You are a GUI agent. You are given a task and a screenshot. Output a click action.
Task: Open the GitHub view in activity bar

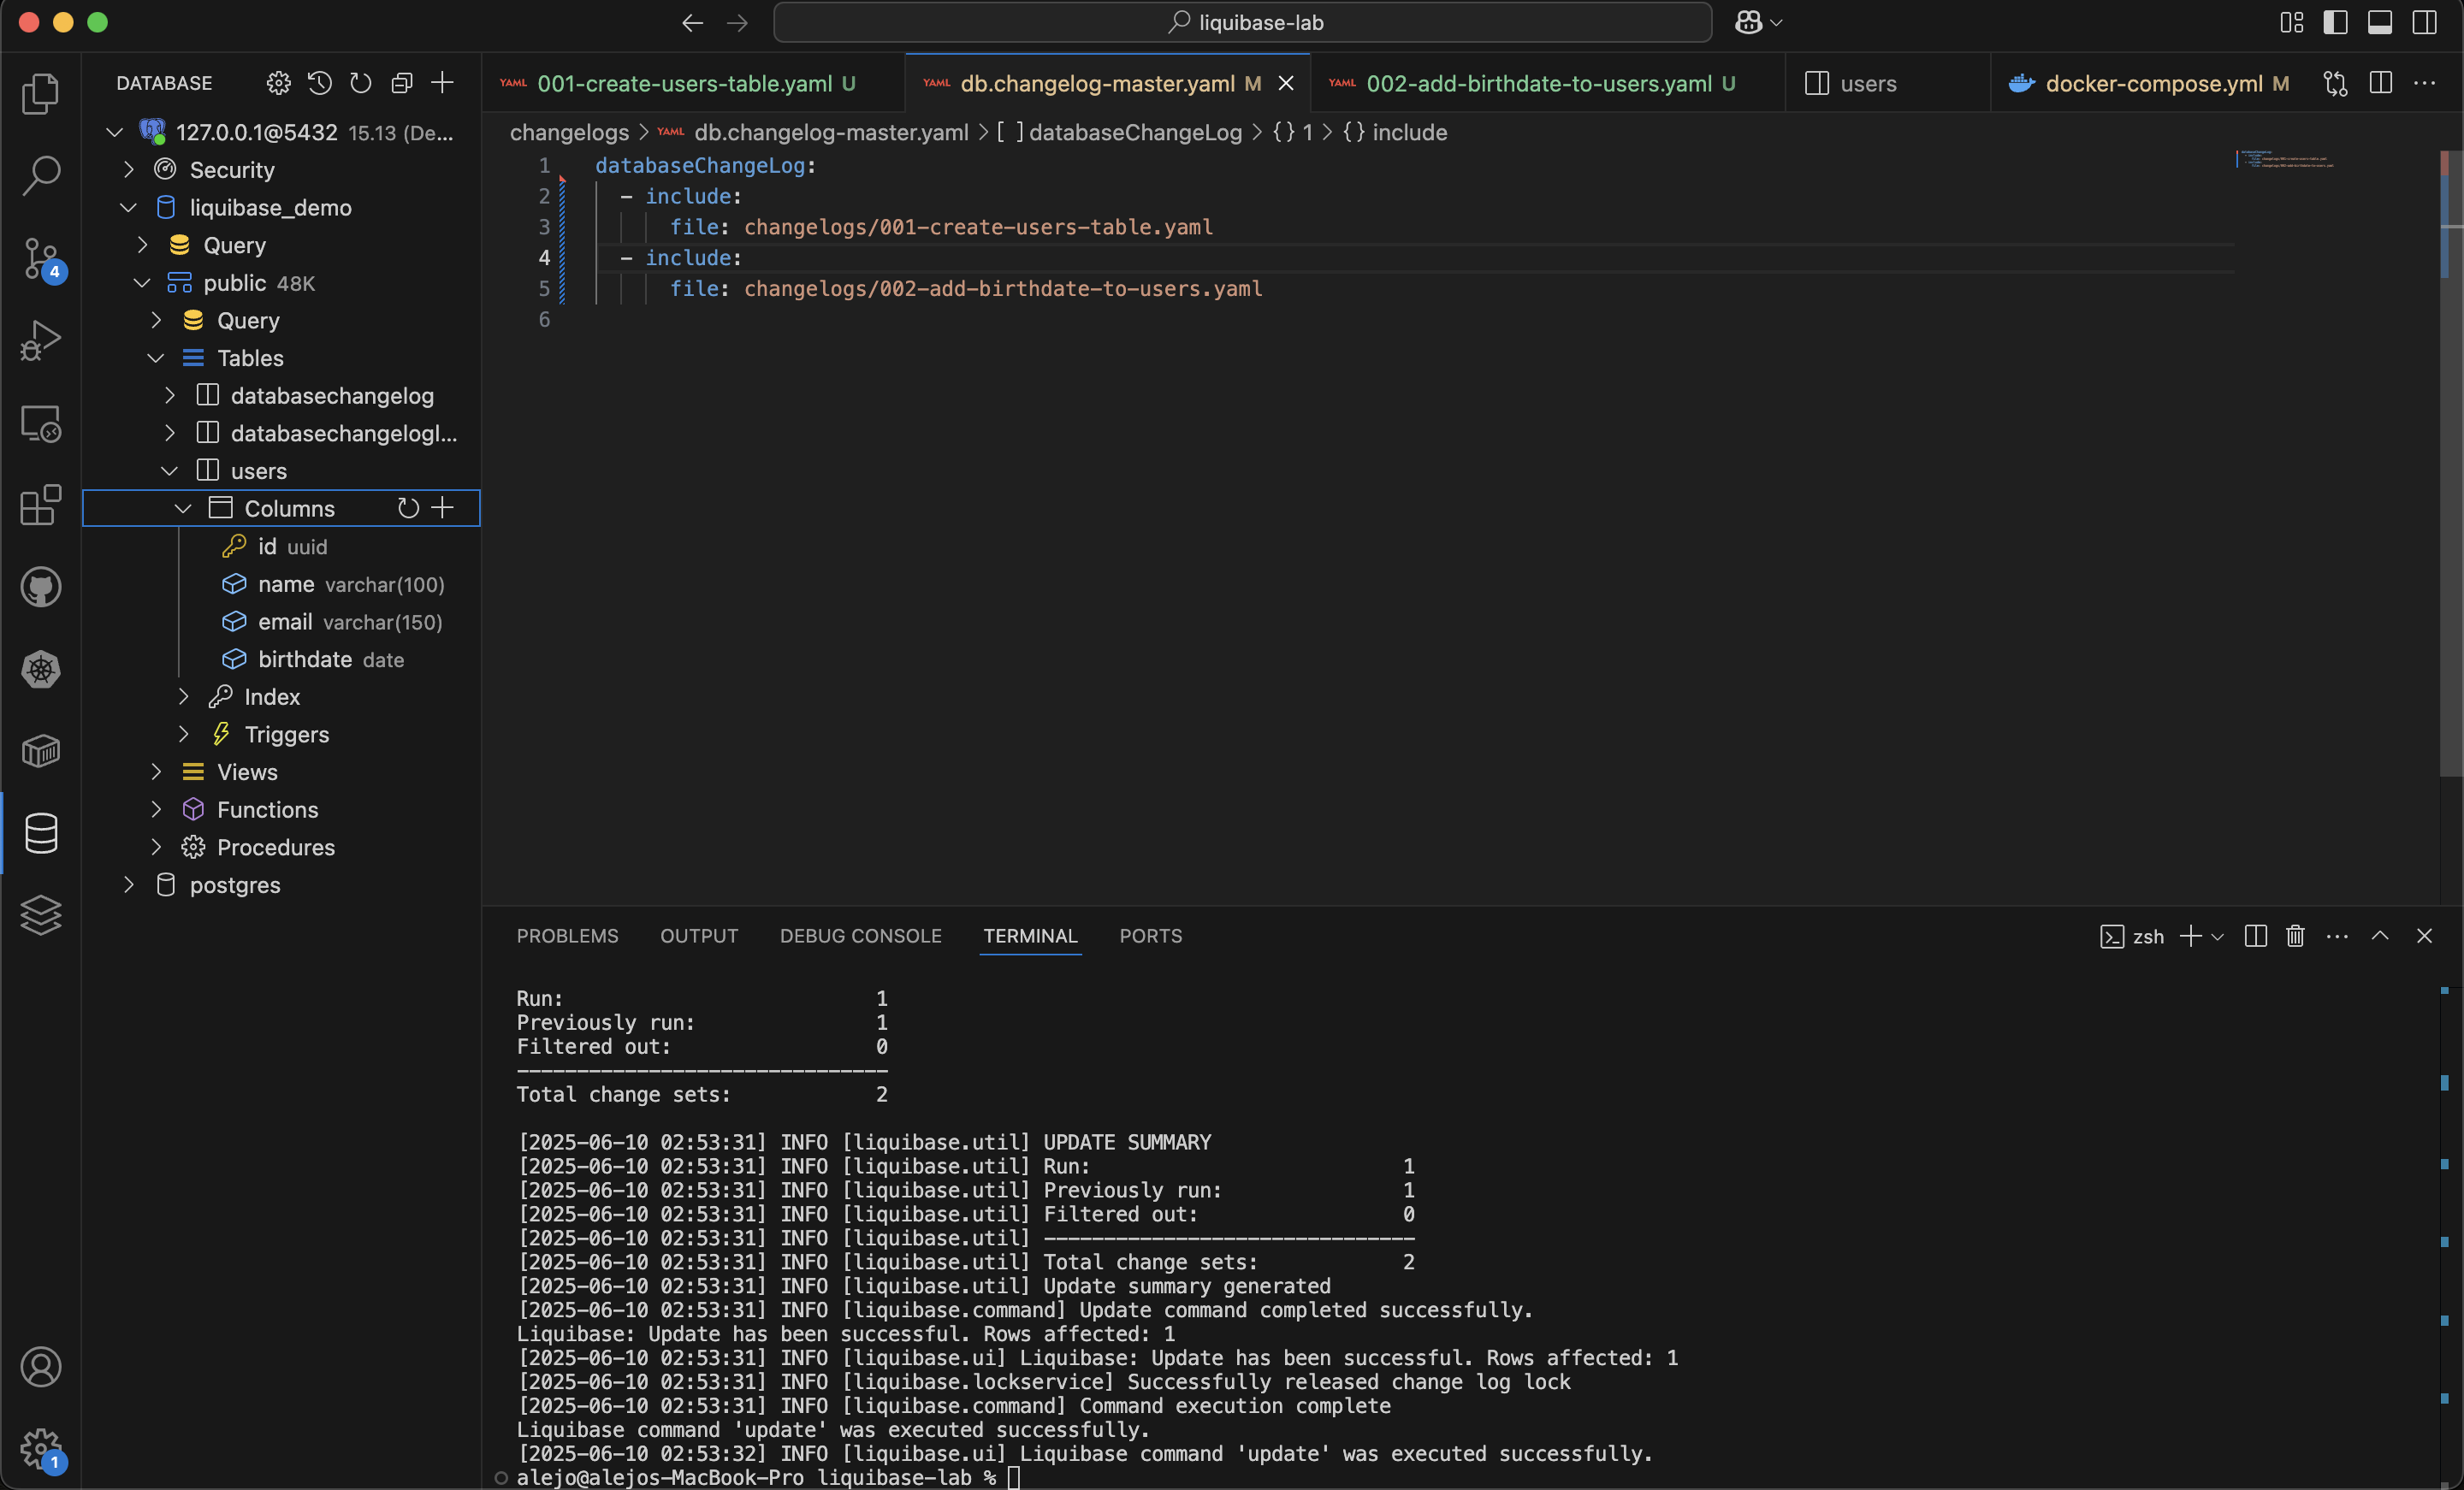click(x=41, y=587)
